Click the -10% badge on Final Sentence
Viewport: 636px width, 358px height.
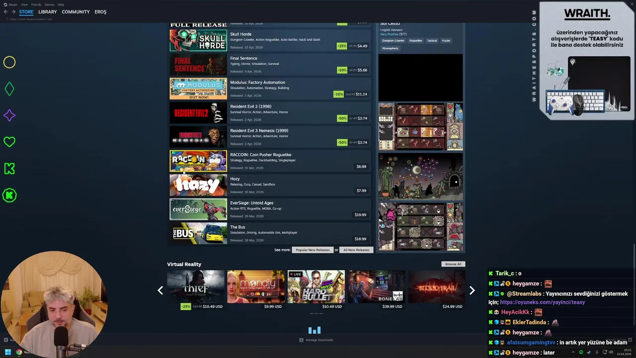tap(342, 70)
